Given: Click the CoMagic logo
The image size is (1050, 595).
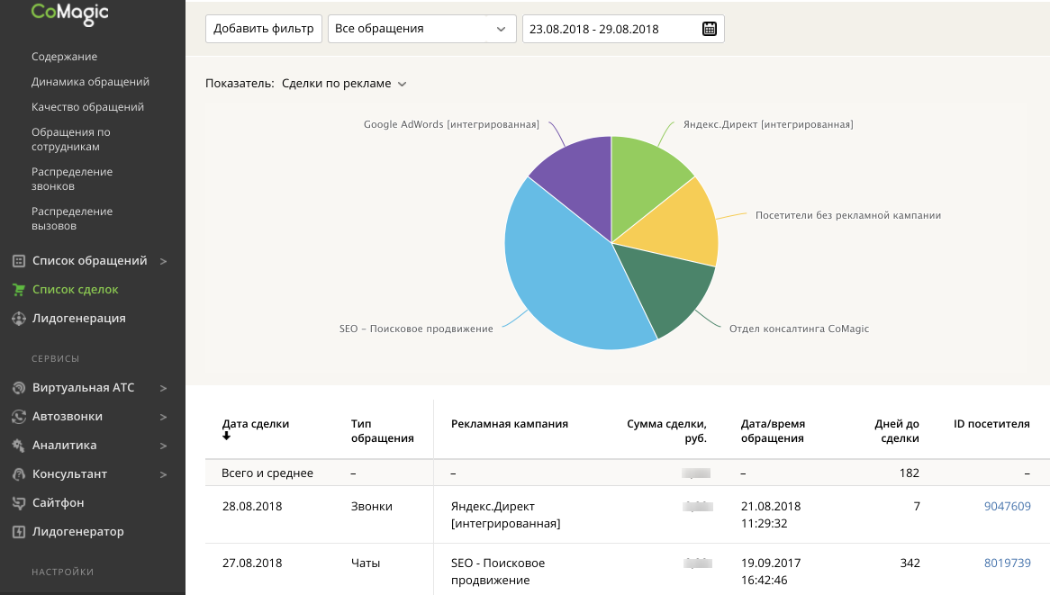Looking at the screenshot, I should tap(69, 14).
